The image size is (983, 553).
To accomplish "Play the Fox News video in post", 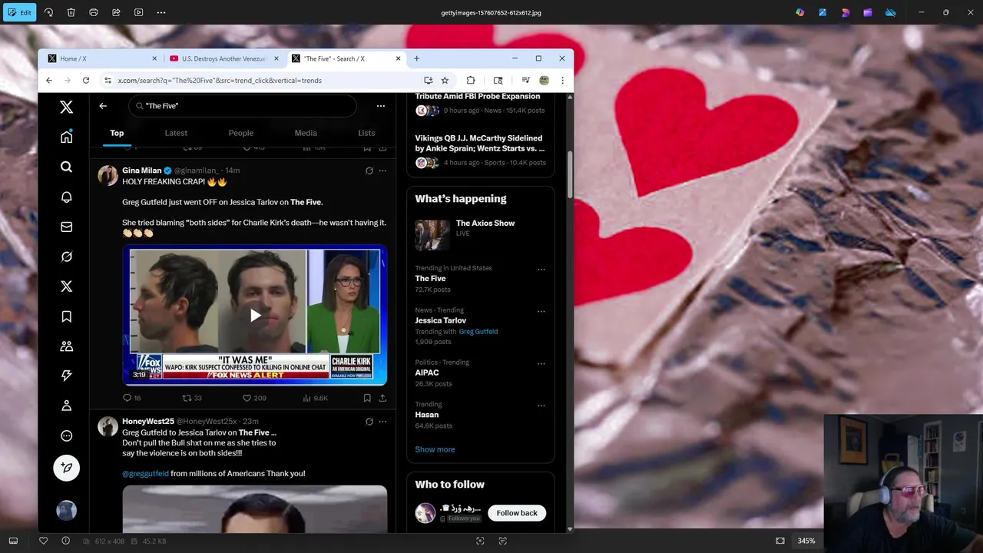I will pos(255,315).
